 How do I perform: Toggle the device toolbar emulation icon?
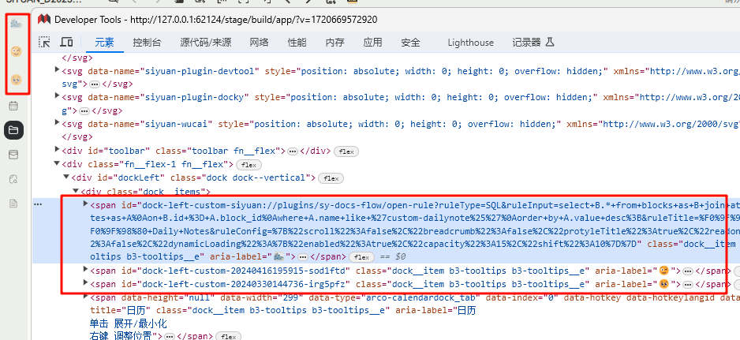66,42
